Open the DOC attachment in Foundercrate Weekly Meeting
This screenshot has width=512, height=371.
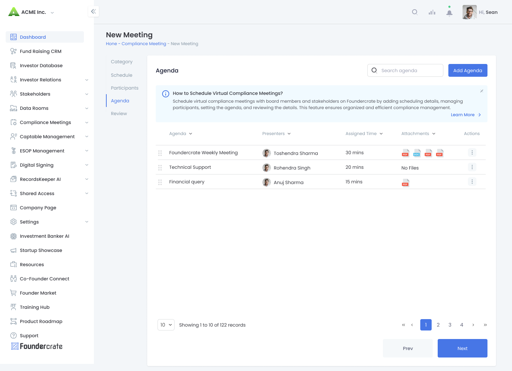417,153
